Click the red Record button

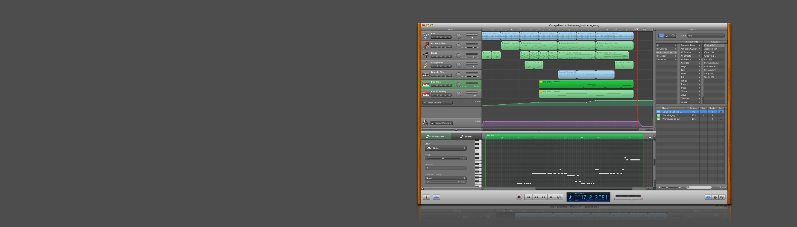[x=519, y=197]
